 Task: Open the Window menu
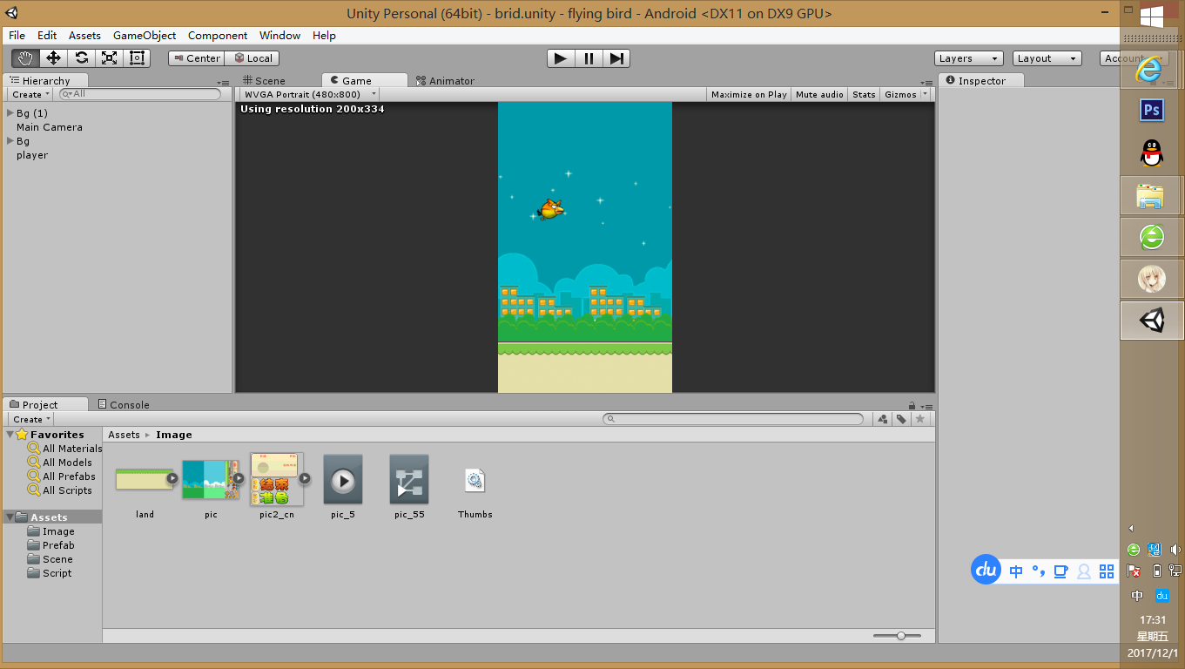[279, 36]
